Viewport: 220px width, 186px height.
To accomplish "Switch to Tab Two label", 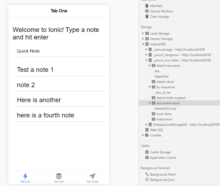I will click(59, 181).
